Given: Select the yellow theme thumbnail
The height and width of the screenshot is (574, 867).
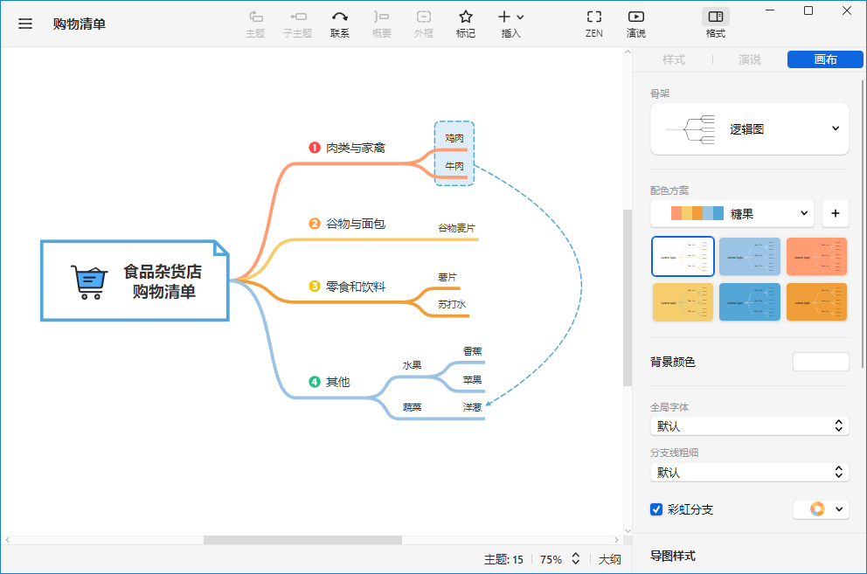Looking at the screenshot, I should (x=683, y=302).
